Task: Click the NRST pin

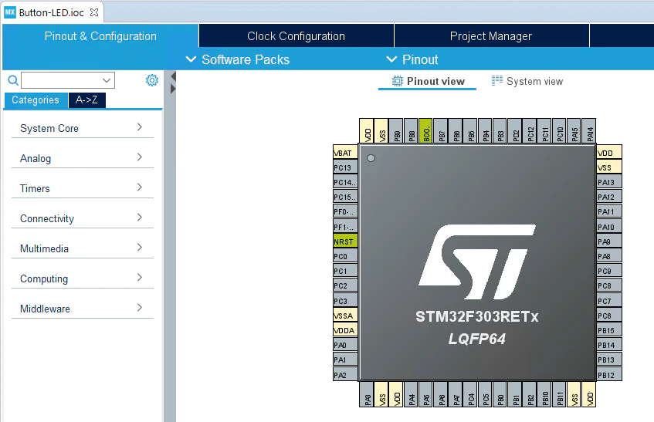Action: (345, 241)
